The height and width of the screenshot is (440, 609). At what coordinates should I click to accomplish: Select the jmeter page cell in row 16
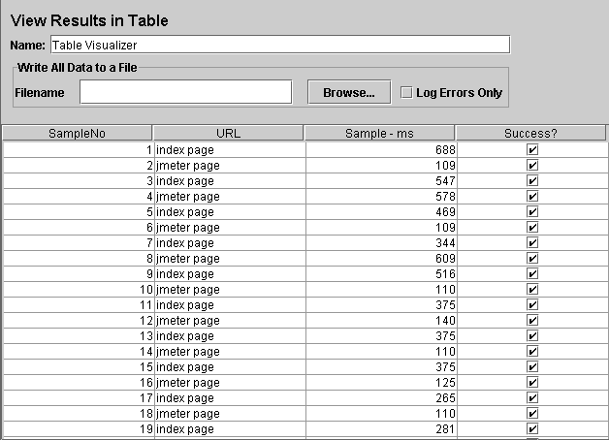click(230, 383)
